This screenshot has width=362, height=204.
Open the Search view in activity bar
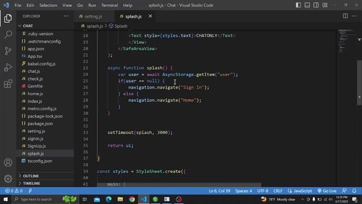tap(8, 35)
